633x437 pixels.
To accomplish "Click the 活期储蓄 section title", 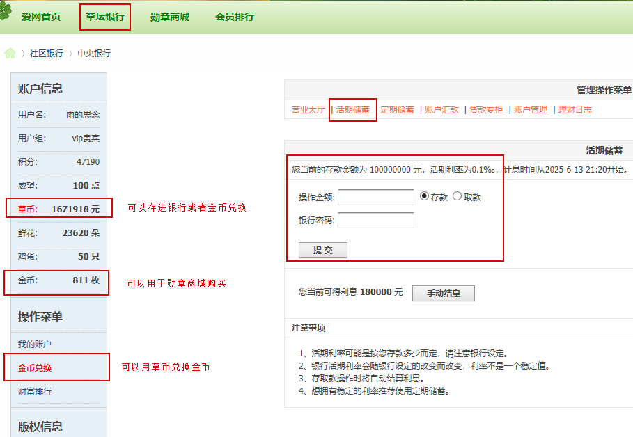I will (x=604, y=151).
